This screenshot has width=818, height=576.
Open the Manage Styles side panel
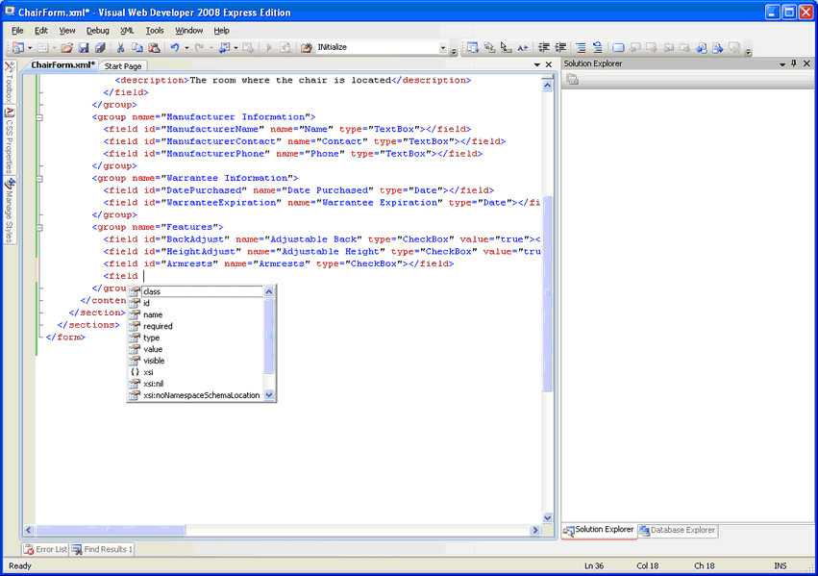(10, 211)
